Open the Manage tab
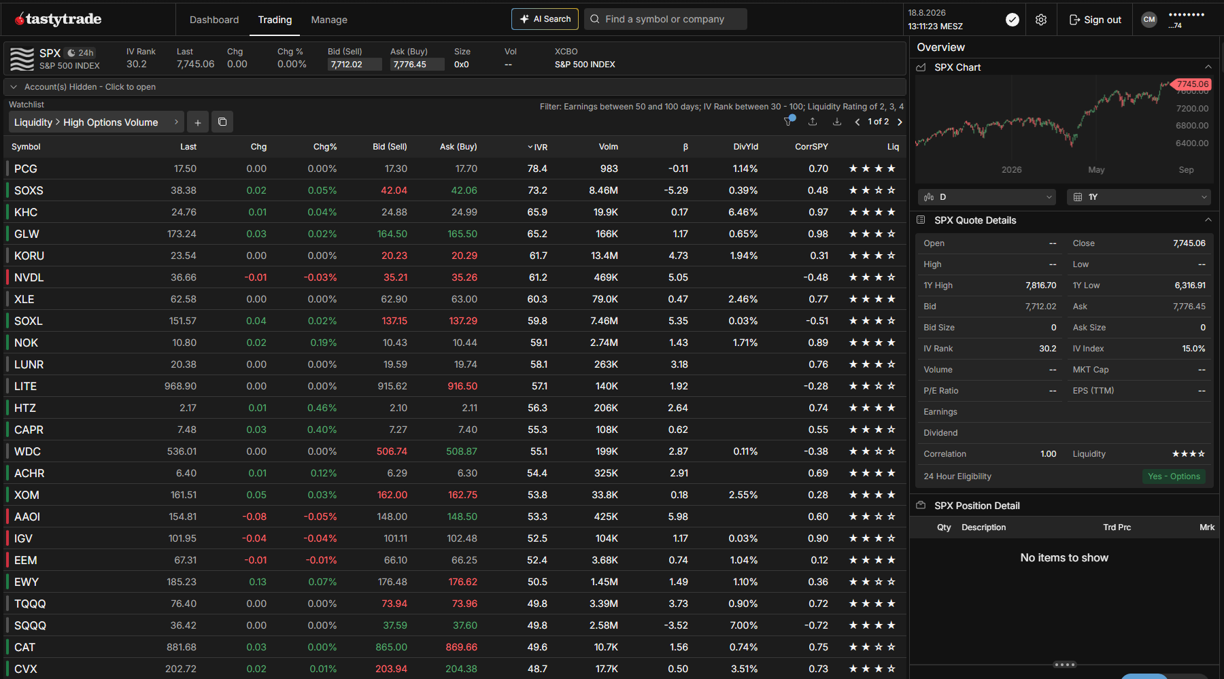This screenshot has height=679, width=1224. [329, 20]
